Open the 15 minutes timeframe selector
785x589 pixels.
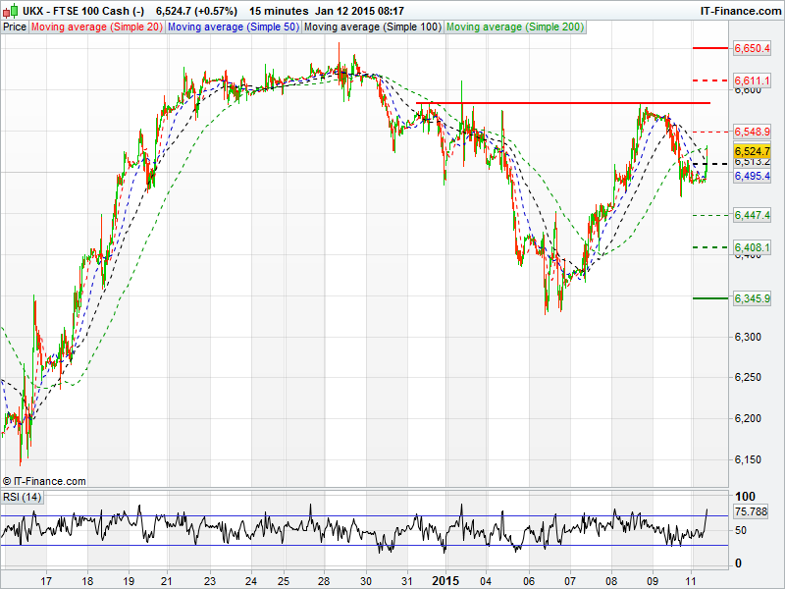[278, 11]
